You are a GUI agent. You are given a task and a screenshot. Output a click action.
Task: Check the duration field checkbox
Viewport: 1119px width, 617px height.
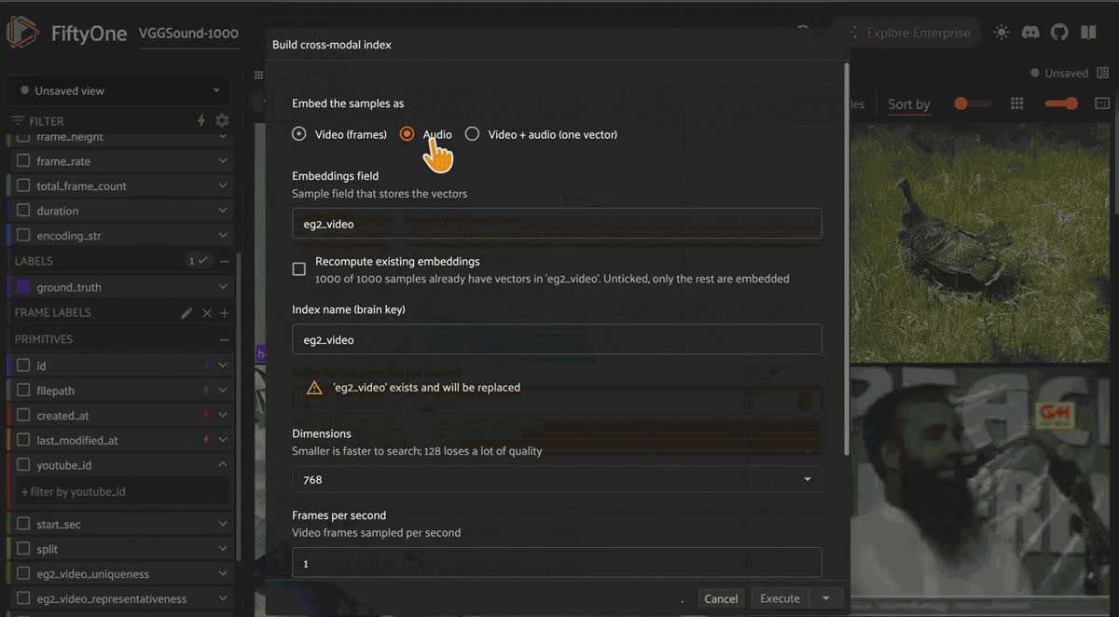[x=23, y=212]
